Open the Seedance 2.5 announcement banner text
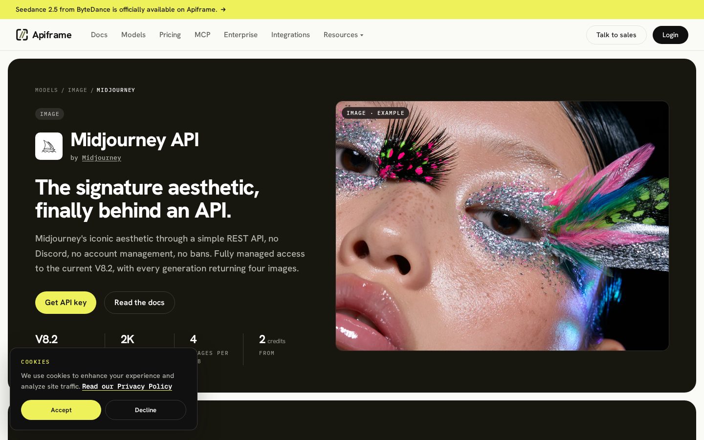The width and height of the screenshot is (704, 440). tap(116, 9)
